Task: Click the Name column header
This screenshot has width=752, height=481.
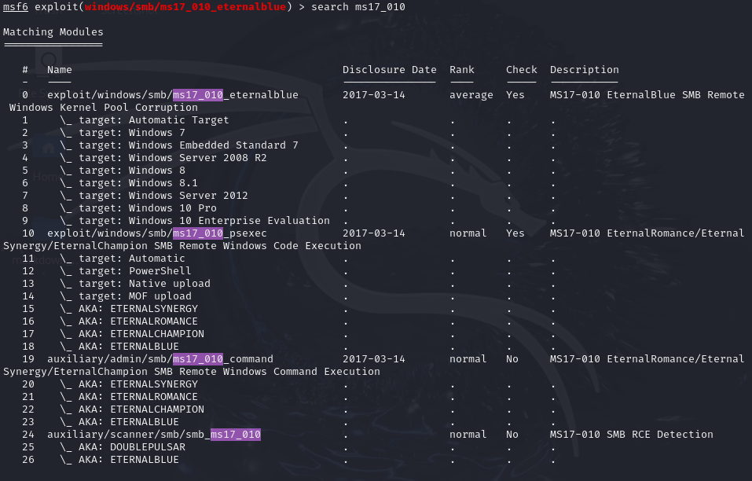Action: click(59, 70)
